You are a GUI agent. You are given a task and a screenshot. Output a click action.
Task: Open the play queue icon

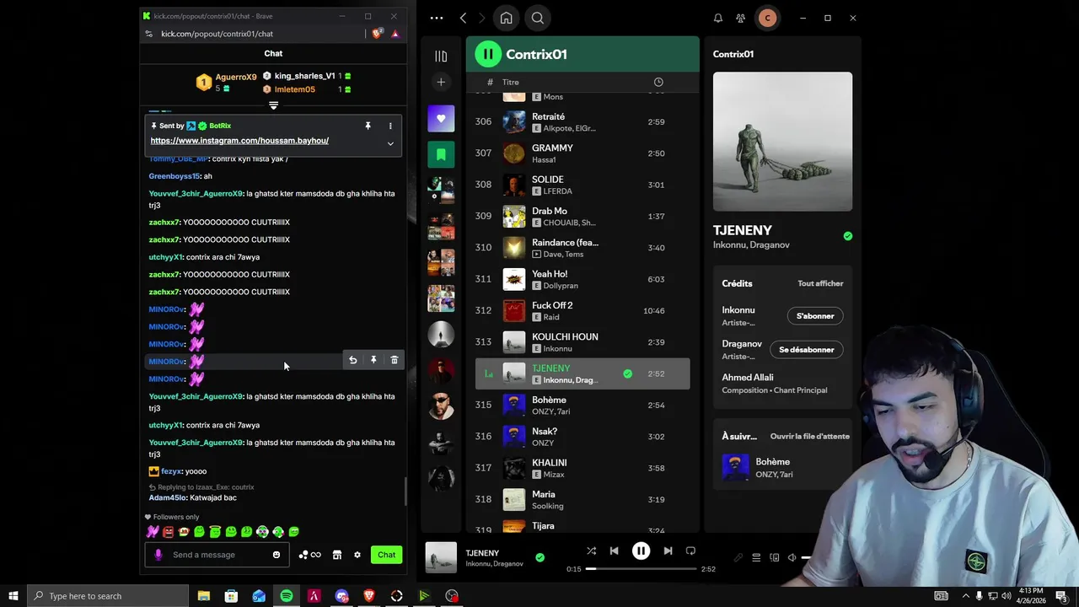(756, 557)
